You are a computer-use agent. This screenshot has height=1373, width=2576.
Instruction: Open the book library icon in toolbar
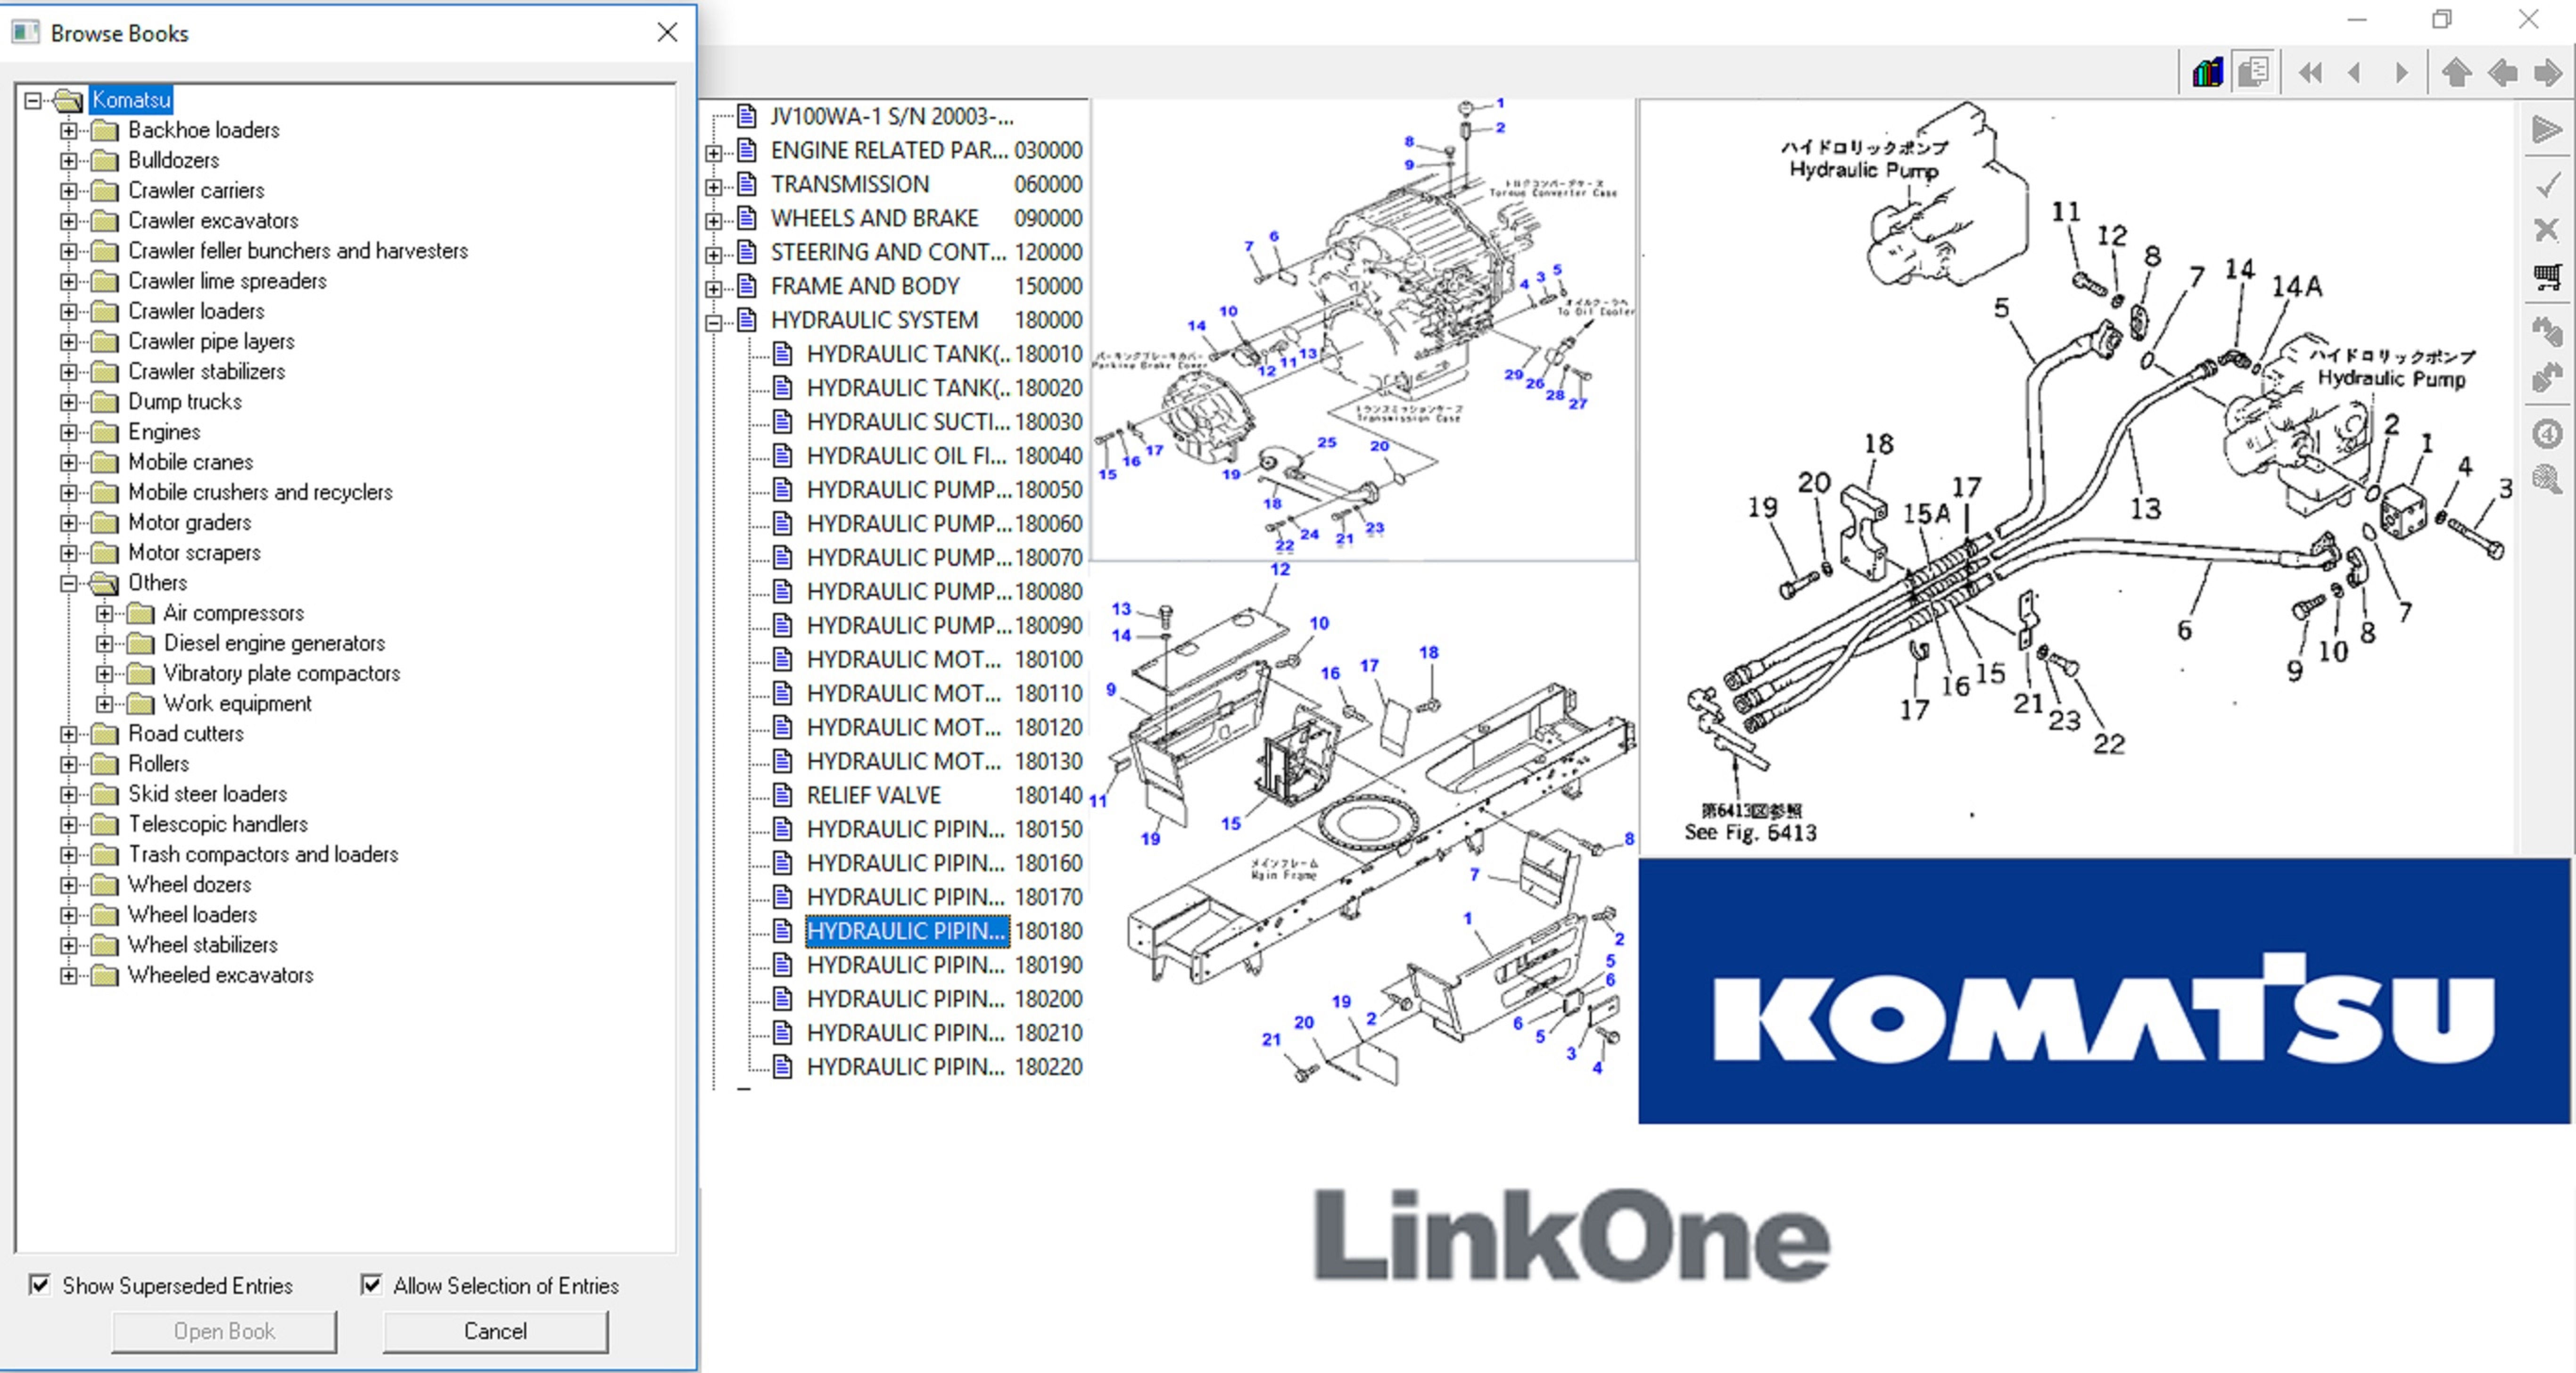[x=2207, y=72]
